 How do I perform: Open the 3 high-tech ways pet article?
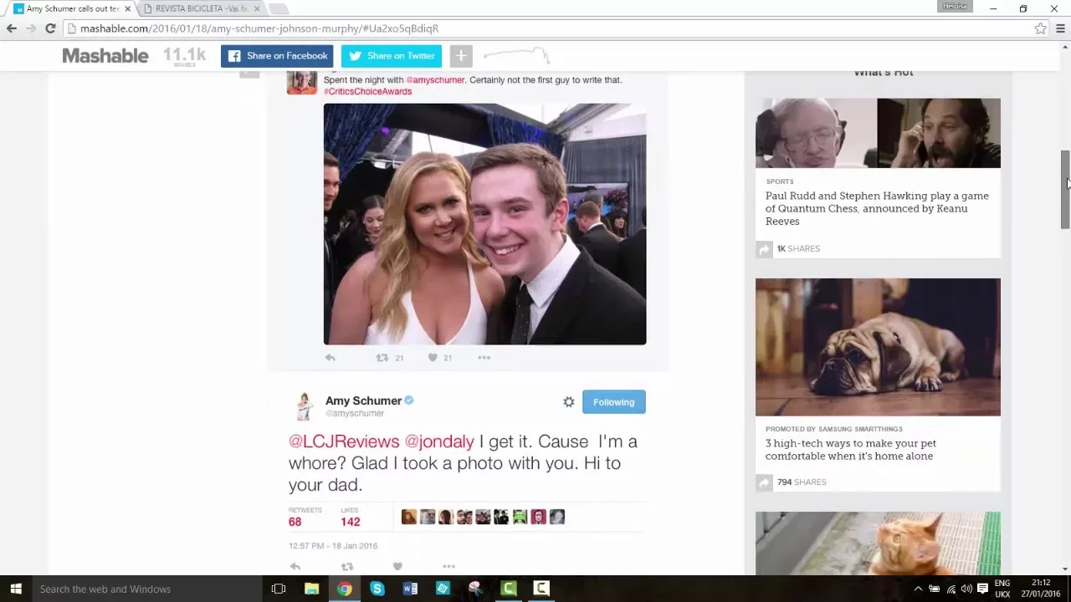pyautogui.click(x=851, y=450)
